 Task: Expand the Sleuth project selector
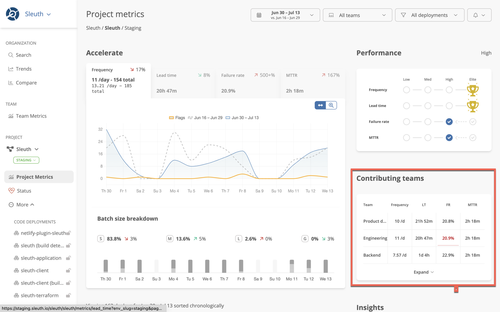pyautogui.click(x=24, y=149)
